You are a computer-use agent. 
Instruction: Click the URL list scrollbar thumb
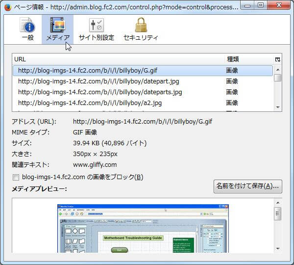click(x=278, y=78)
